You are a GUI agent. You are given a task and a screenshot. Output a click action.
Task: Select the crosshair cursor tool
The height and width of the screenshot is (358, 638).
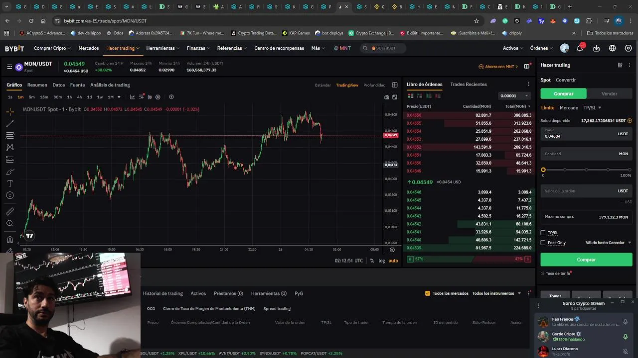[x=10, y=112]
